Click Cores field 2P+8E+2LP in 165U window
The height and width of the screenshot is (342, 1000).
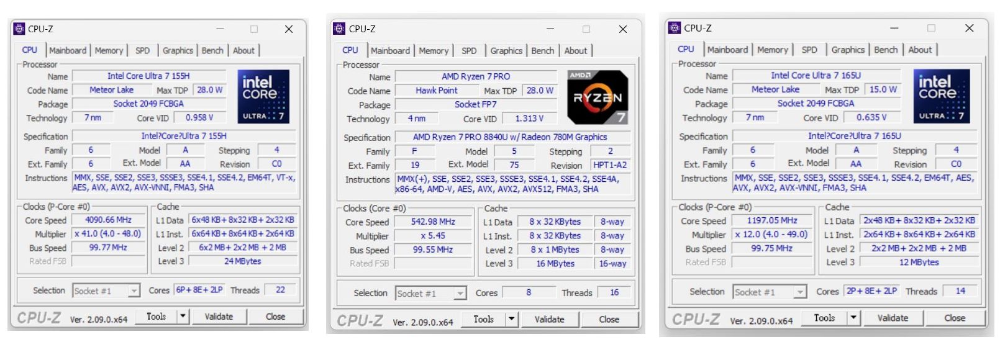click(871, 290)
